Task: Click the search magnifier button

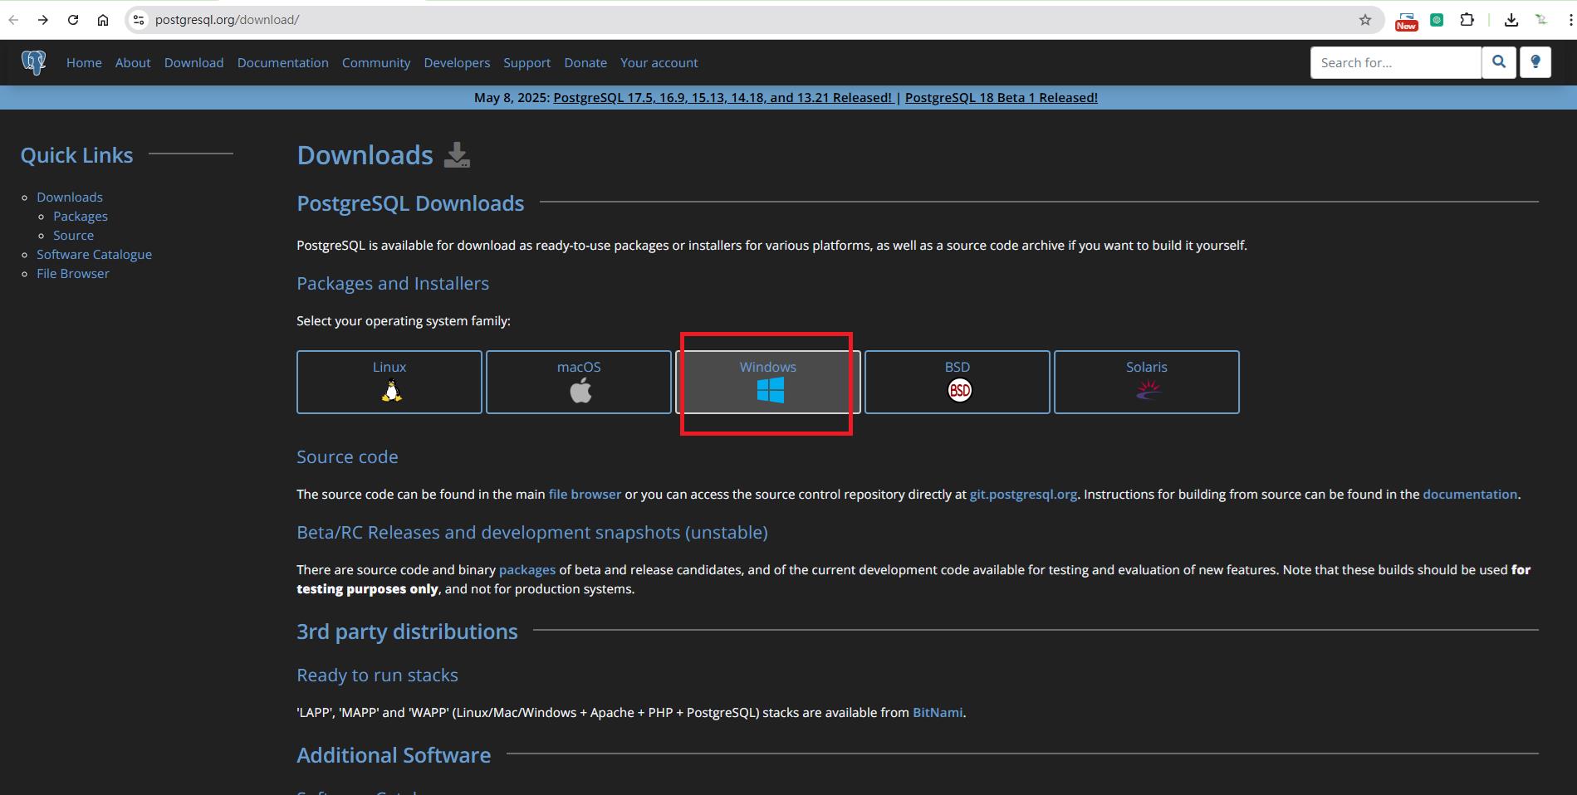Action: tap(1499, 62)
